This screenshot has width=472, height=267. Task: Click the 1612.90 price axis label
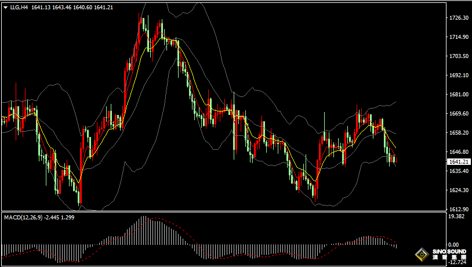pyautogui.click(x=459, y=209)
